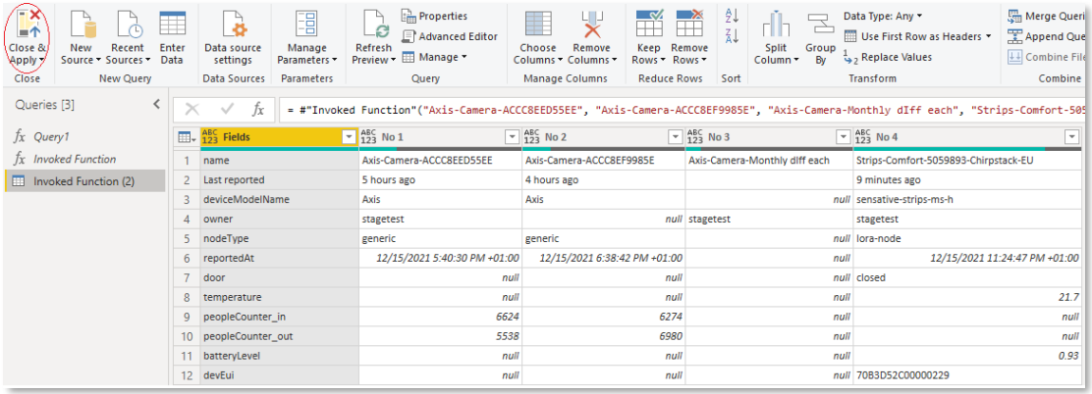Select the Invoked Function (2) query
1092x394 pixels.
84,181
